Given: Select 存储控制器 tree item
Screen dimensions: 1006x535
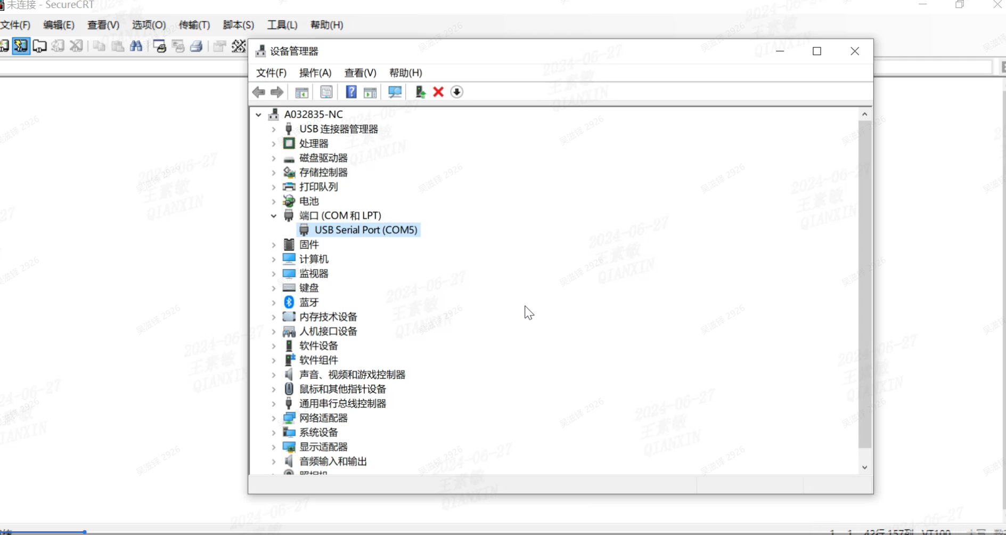Looking at the screenshot, I should click(323, 173).
